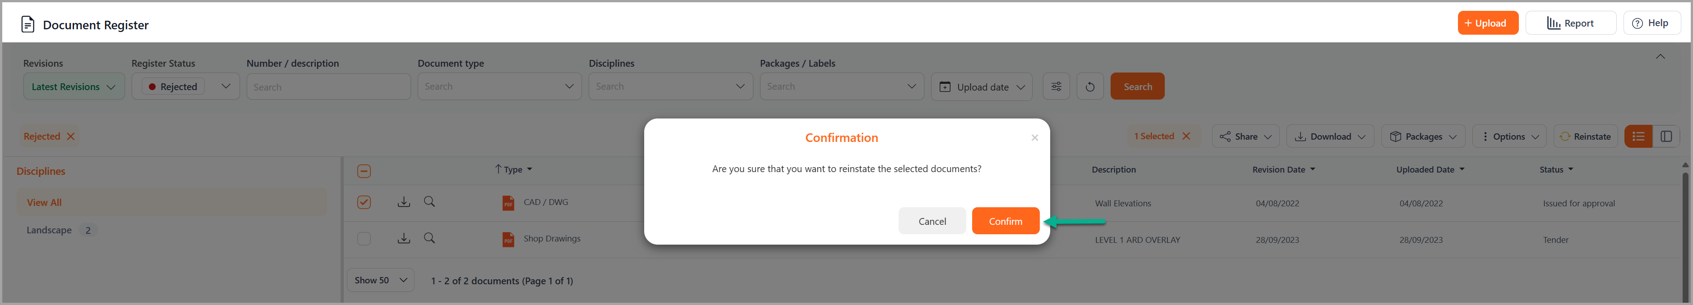Cancel the reinstate confirmation

932,221
